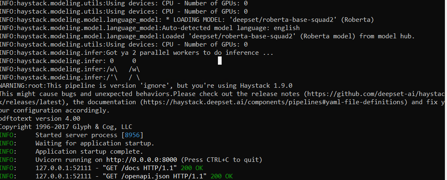Click "200 OK" on the /docs request line
This screenshot has width=447, height=180.
198,168
